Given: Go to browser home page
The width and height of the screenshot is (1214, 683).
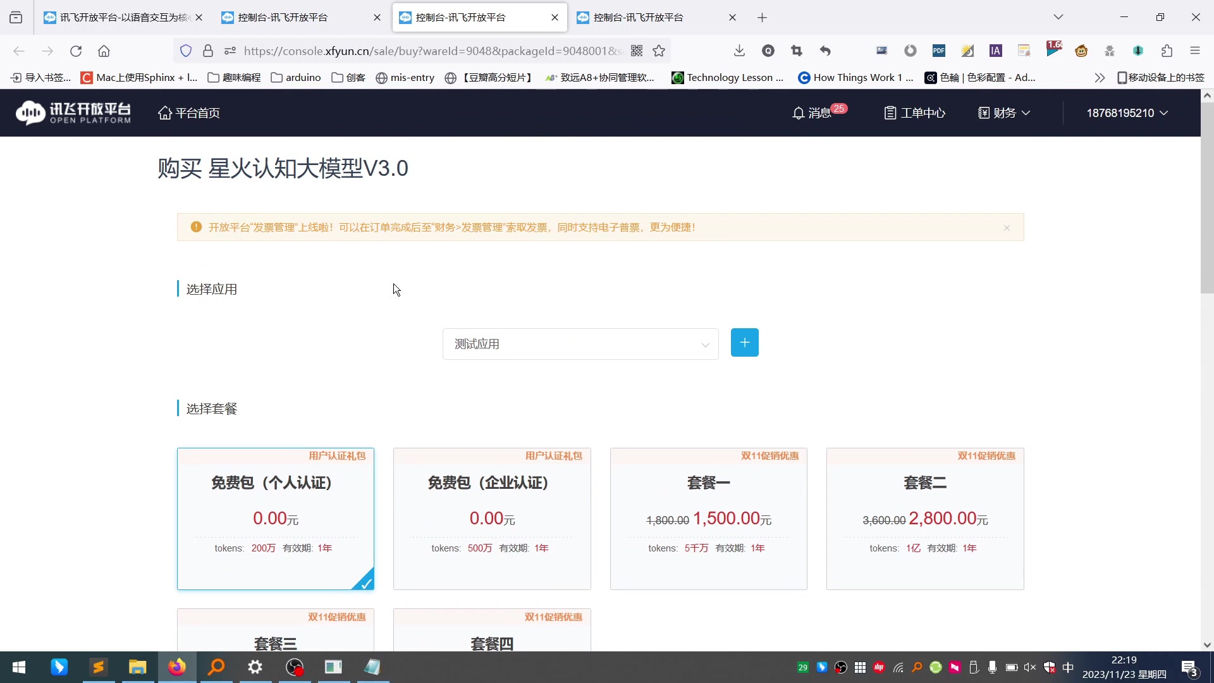Looking at the screenshot, I should [x=104, y=51].
